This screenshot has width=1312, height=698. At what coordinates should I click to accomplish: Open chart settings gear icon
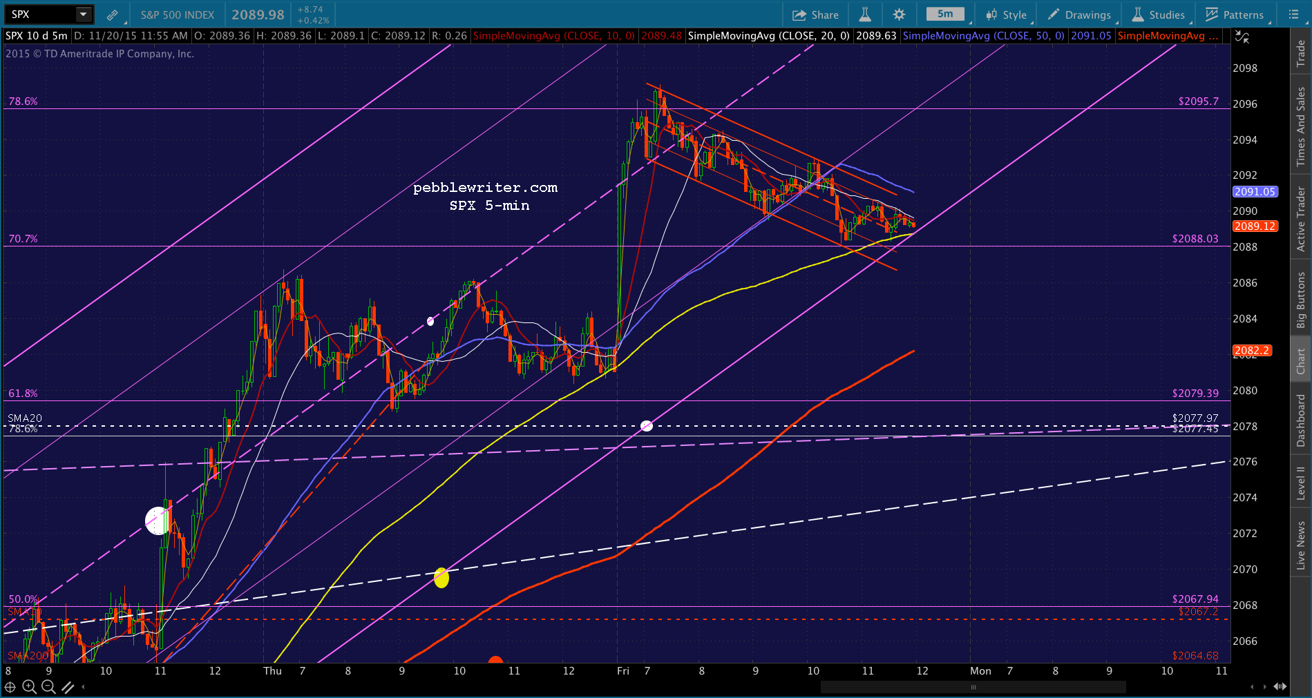point(899,14)
